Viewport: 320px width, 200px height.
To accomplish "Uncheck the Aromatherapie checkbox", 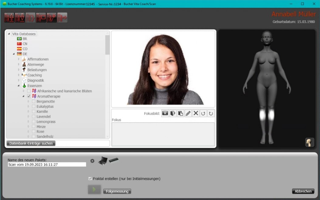I will tap(29, 96).
